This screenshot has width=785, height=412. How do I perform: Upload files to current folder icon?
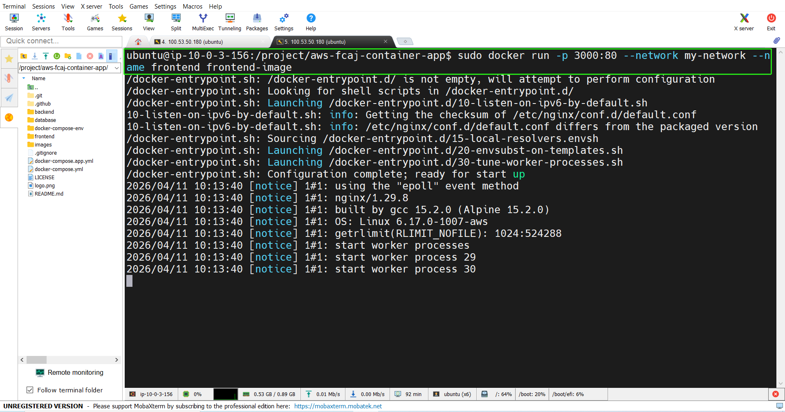click(46, 56)
